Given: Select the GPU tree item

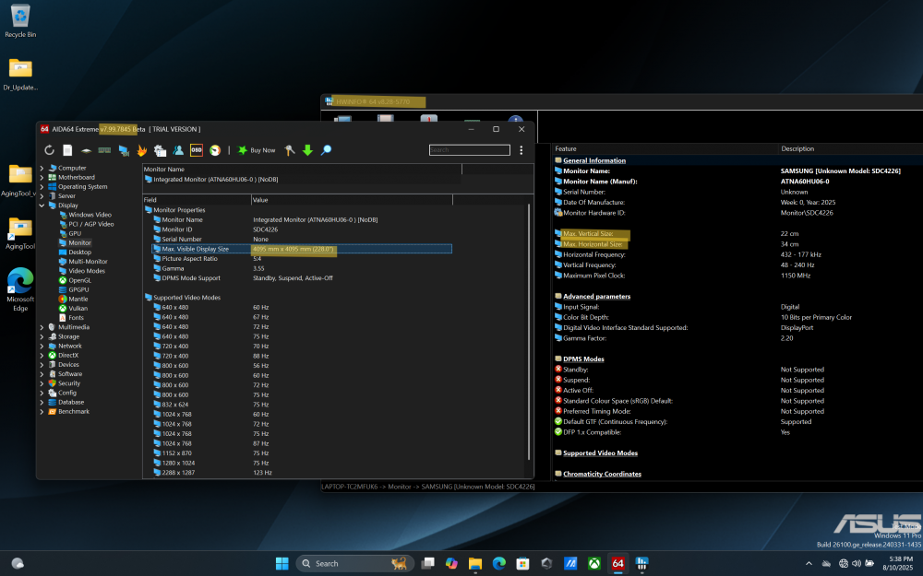Looking at the screenshot, I should click(x=75, y=234).
